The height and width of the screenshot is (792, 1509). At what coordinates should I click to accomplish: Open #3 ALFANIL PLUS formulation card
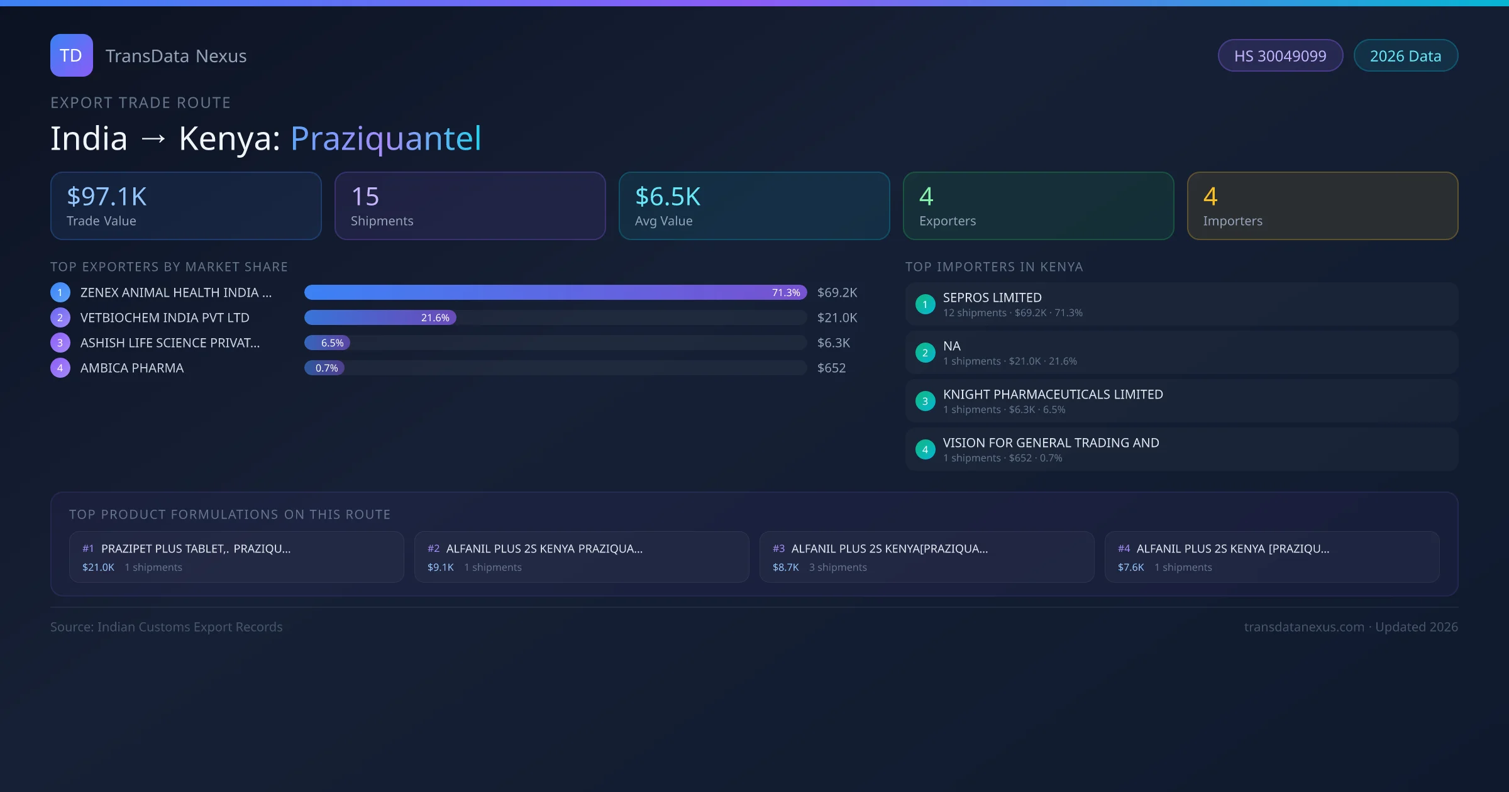coord(927,557)
